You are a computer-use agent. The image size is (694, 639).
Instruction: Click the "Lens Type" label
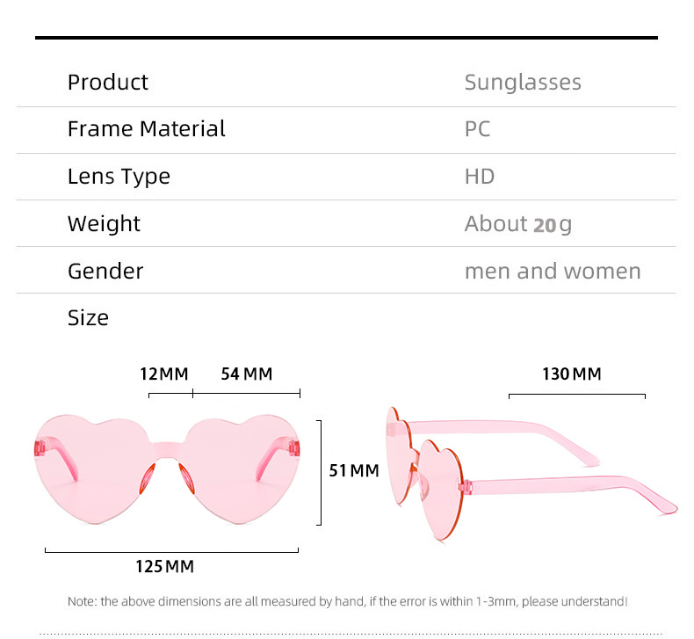(119, 177)
